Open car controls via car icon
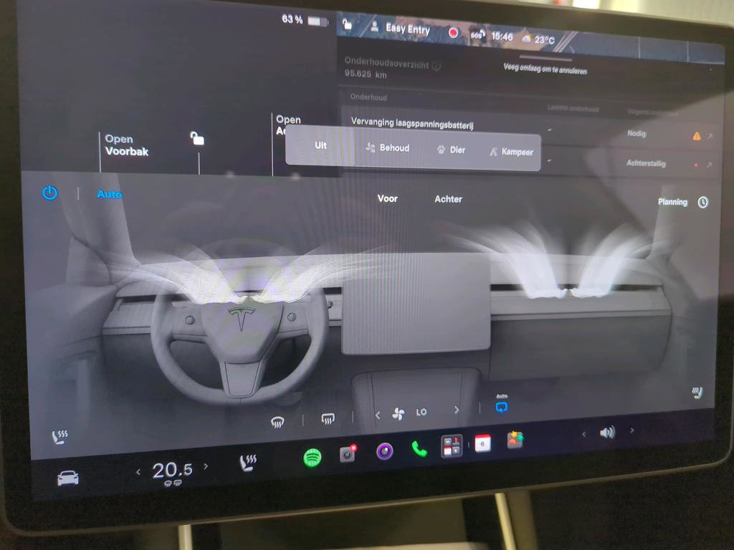 click(68, 478)
